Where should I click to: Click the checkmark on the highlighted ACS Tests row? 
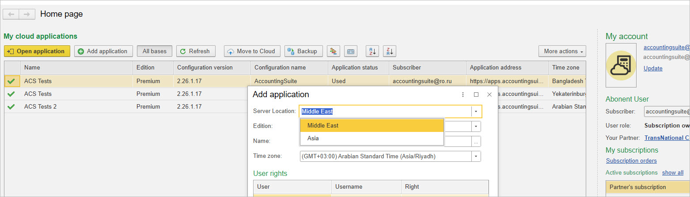[11, 81]
